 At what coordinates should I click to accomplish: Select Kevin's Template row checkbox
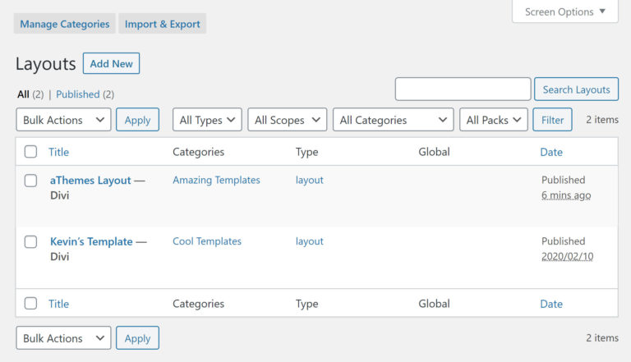[x=30, y=242]
